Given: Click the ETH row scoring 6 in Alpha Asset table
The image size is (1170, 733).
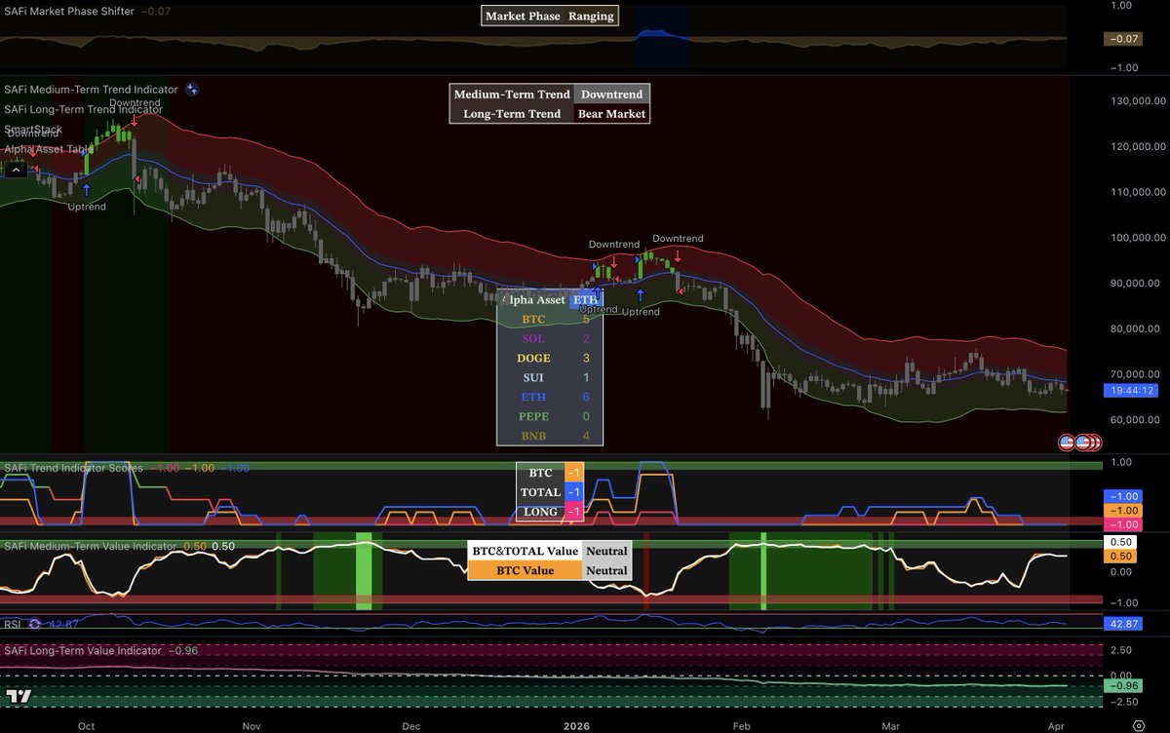Looking at the screenshot, I should pos(550,397).
